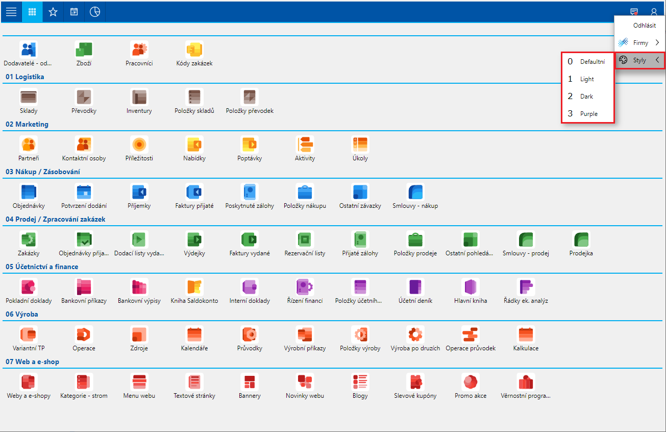Open the pie chart reports icon

95,12
